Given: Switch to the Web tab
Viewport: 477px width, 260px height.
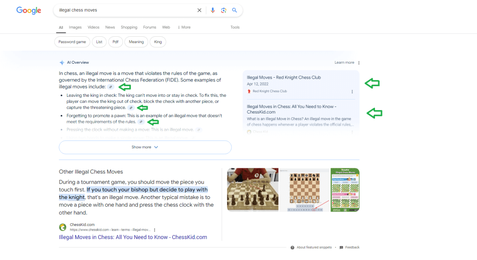Looking at the screenshot, I should tap(166, 27).
